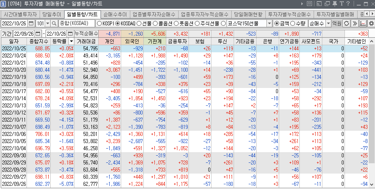The image size is (375, 189).
Task: Open the settings gear icon
Action: 371,23
